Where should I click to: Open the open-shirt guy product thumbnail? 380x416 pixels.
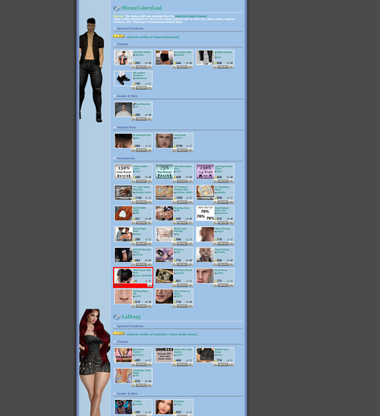click(123, 57)
